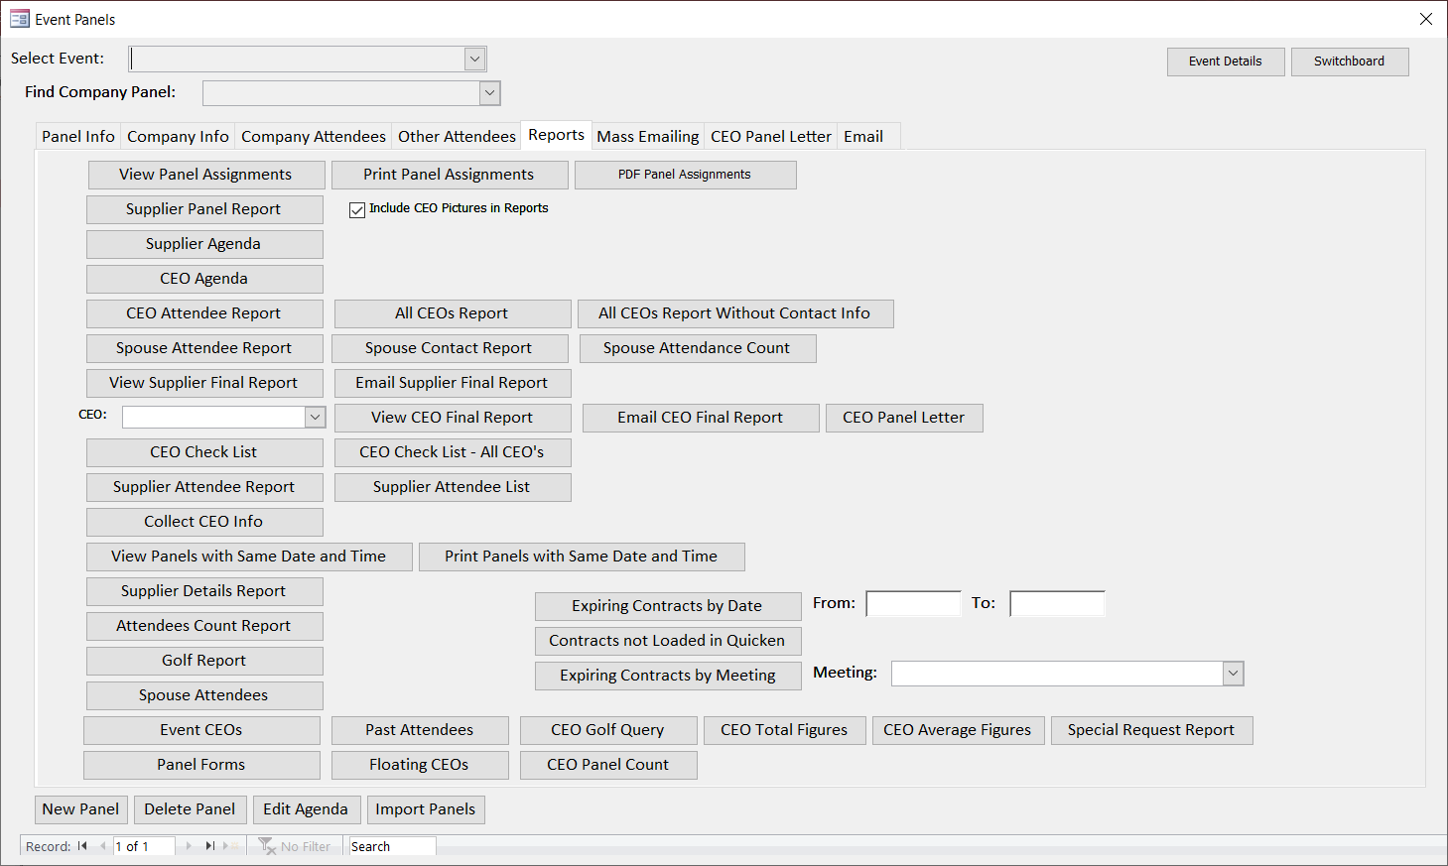Go to the first record

pos(82,846)
